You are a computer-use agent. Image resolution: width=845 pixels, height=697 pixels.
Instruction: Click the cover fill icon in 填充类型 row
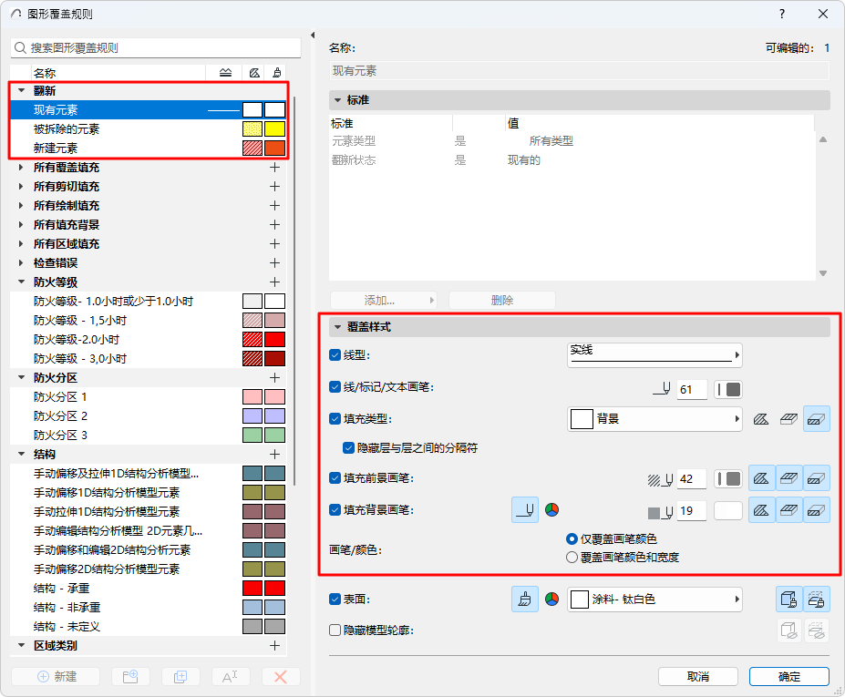(789, 419)
